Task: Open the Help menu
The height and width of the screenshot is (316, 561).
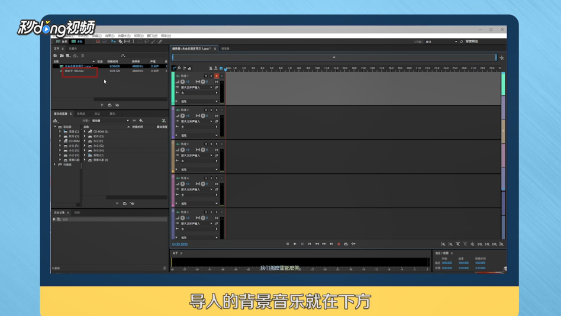Action: (x=166, y=36)
